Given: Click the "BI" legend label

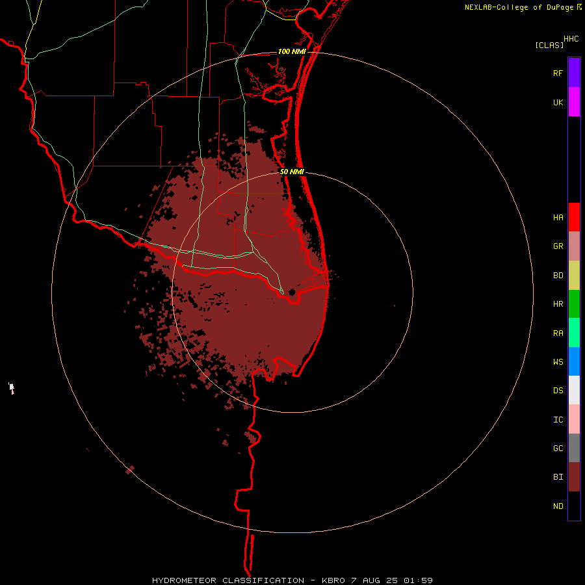Looking at the screenshot, I should point(558,477).
